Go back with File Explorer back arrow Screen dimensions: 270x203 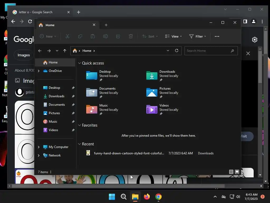[x=40, y=51]
